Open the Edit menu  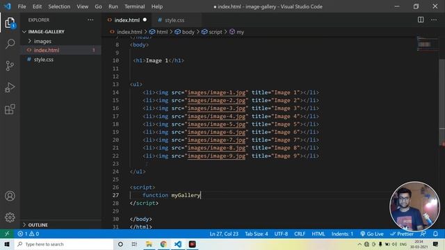pyautogui.click(x=37, y=6)
